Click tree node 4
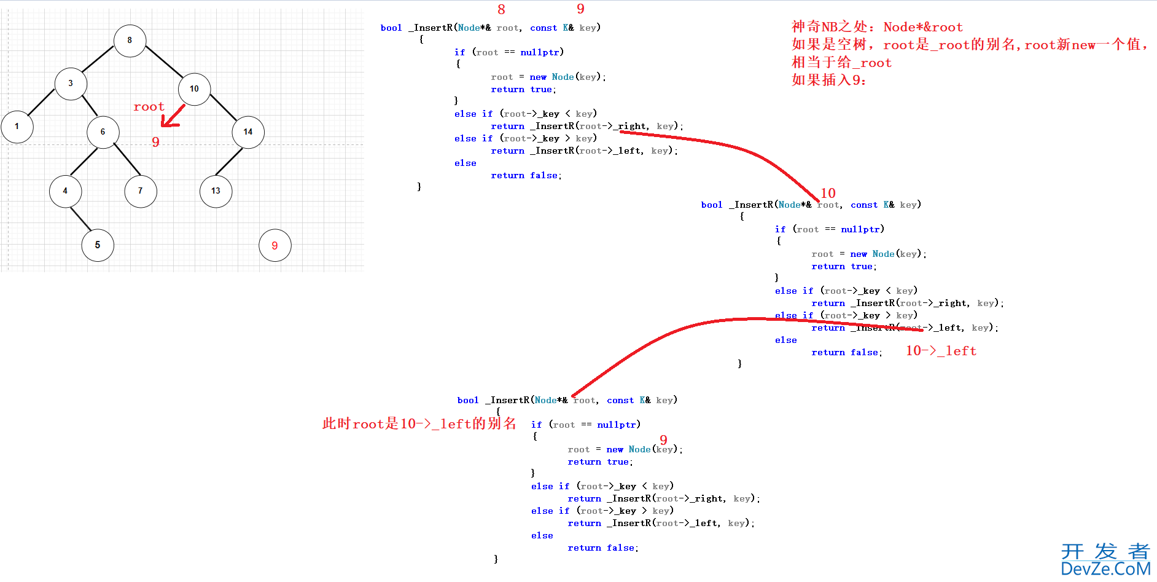Image resolution: width=1157 pixels, height=582 pixels. pyautogui.click(x=65, y=191)
